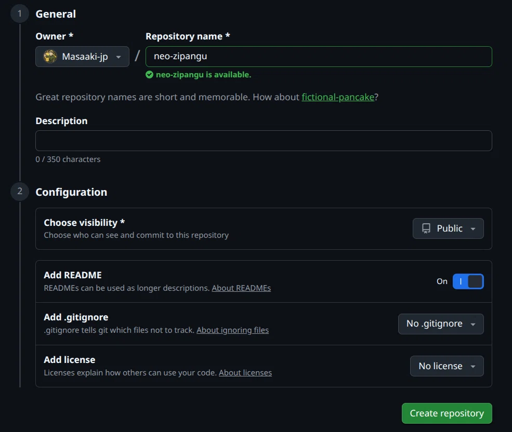The image size is (512, 432).
Task: Click the 'neo-zipangu is available.' message
Action: [203, 75]
